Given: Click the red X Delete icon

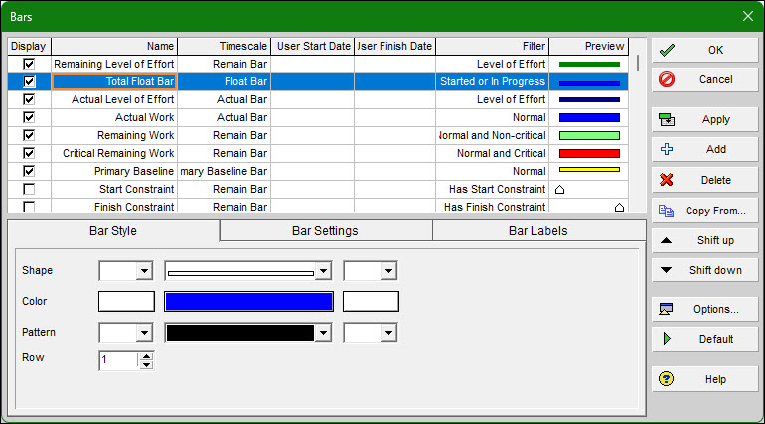Looking at the screenshot, I should (667, 180).
